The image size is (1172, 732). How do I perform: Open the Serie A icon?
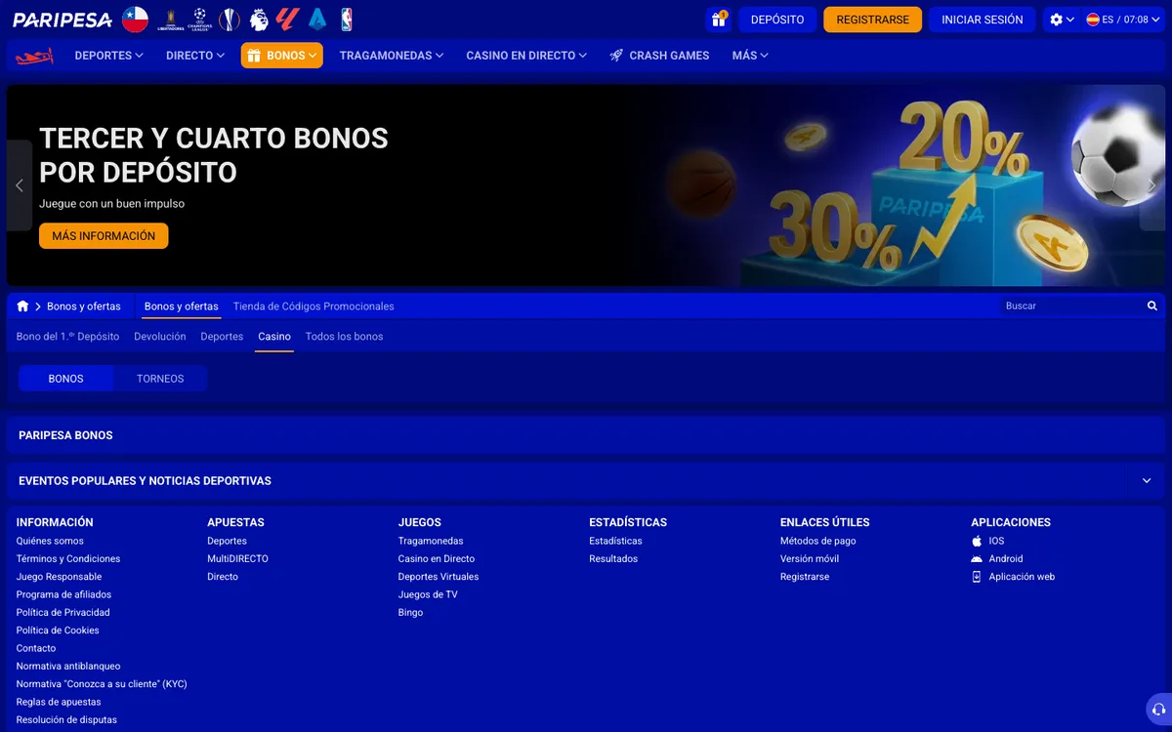click(x=316, y=20)
